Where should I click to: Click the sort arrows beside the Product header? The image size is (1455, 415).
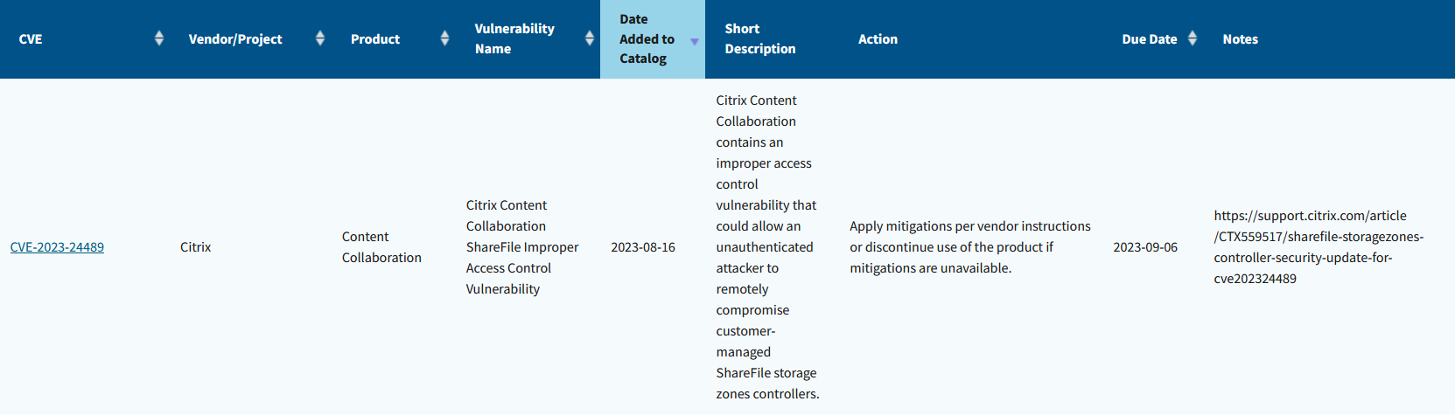(x=444, y=38)
